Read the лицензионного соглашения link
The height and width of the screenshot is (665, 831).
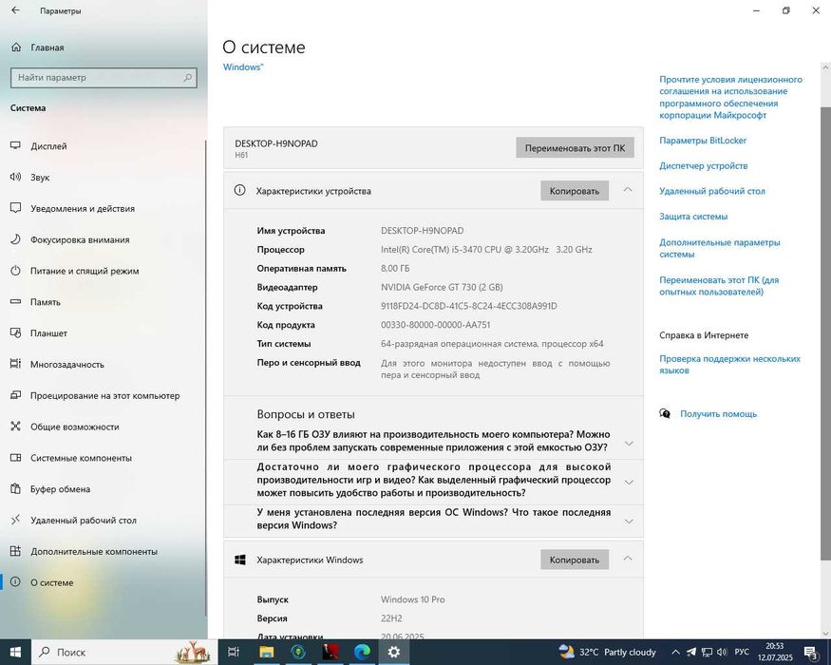tap(731, 97)
